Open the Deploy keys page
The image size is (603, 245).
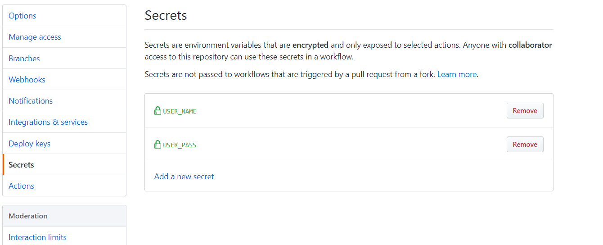pos(29,144)
